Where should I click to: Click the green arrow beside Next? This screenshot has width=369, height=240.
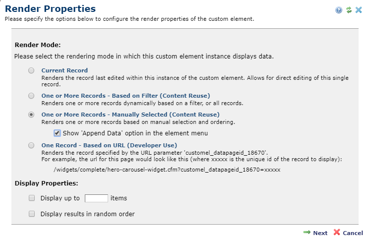pyautogui.click(x=307, y=232)
